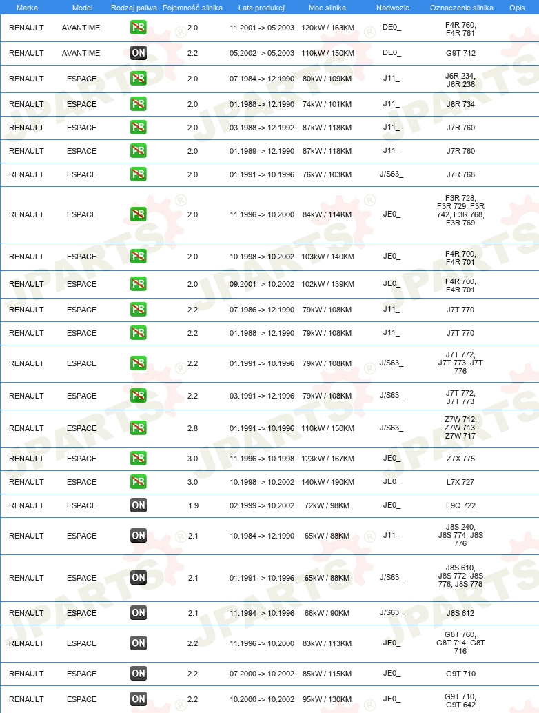Click ON diesel icon in the J8S 610 row
Viewport: 539px width, 713px height.
pyautogui.click(x=138, y=577)
